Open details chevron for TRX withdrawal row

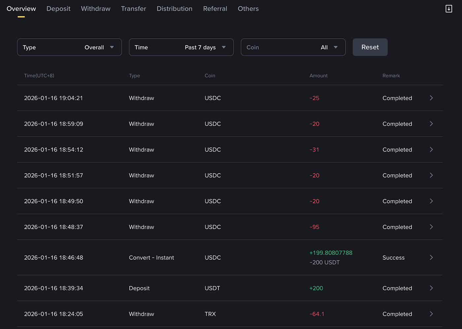pos(431,314)
